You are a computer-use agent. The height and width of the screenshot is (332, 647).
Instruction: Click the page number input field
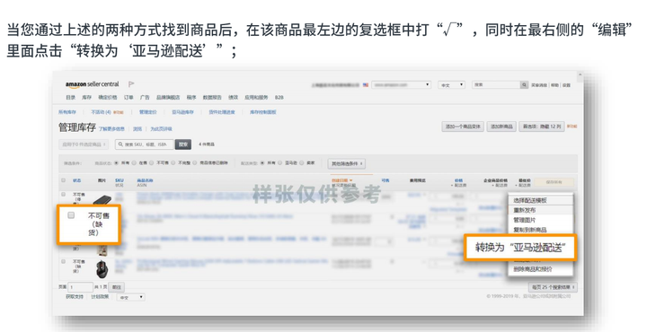click(x=81, y=287)
